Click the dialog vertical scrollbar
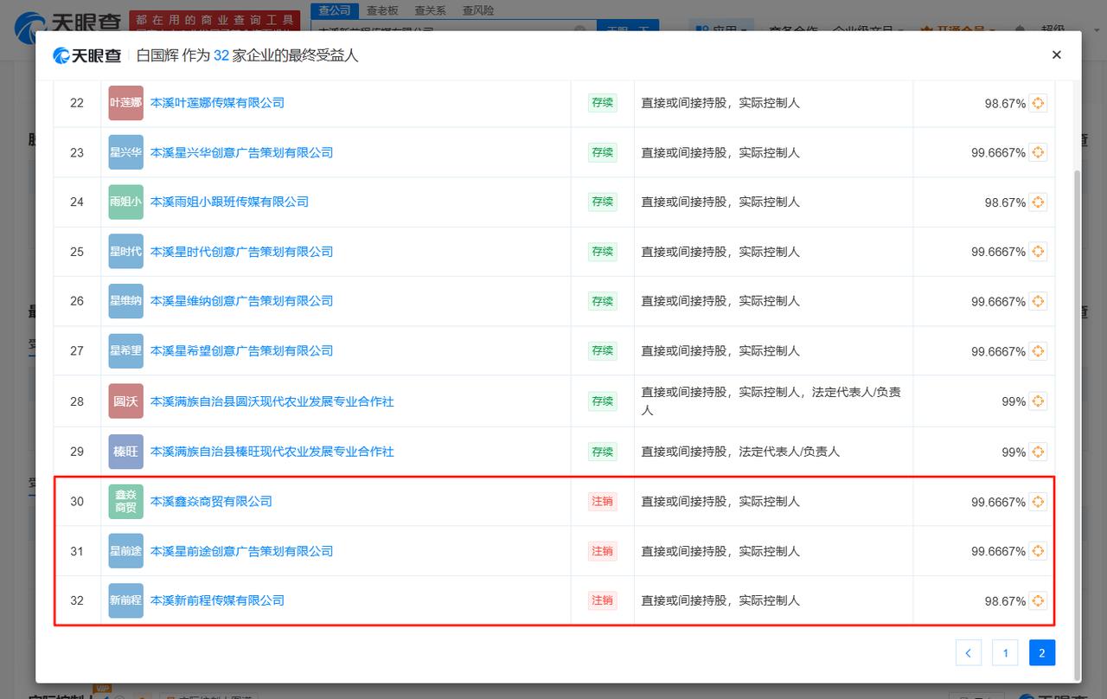The height and width of the screenshot is (699, 1107). tap(1077, 424)
